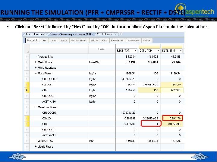Click DSTL-BTM CH4 mass flow 6.75353

point(176,90)
